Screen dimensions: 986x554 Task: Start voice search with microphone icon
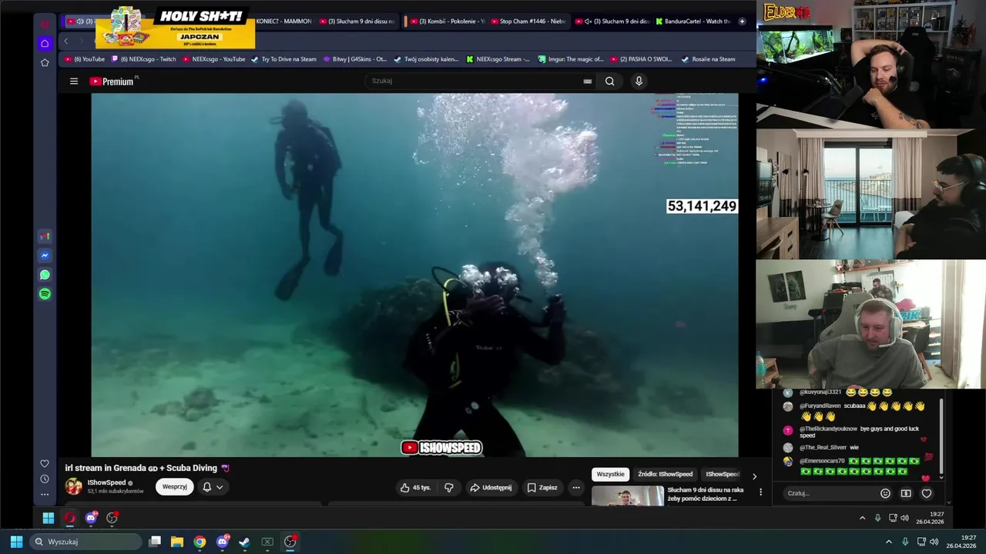click(638, 81)
